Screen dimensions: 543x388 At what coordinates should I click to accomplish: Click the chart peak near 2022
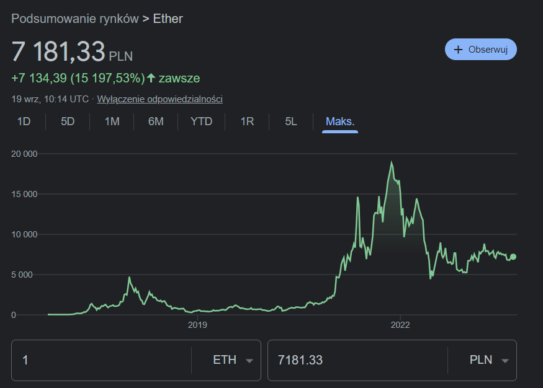[x=392, y=163]
